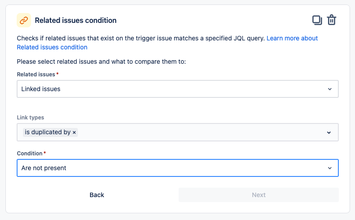Click the "Related issues condition" heading

click(x=76, y=20)
